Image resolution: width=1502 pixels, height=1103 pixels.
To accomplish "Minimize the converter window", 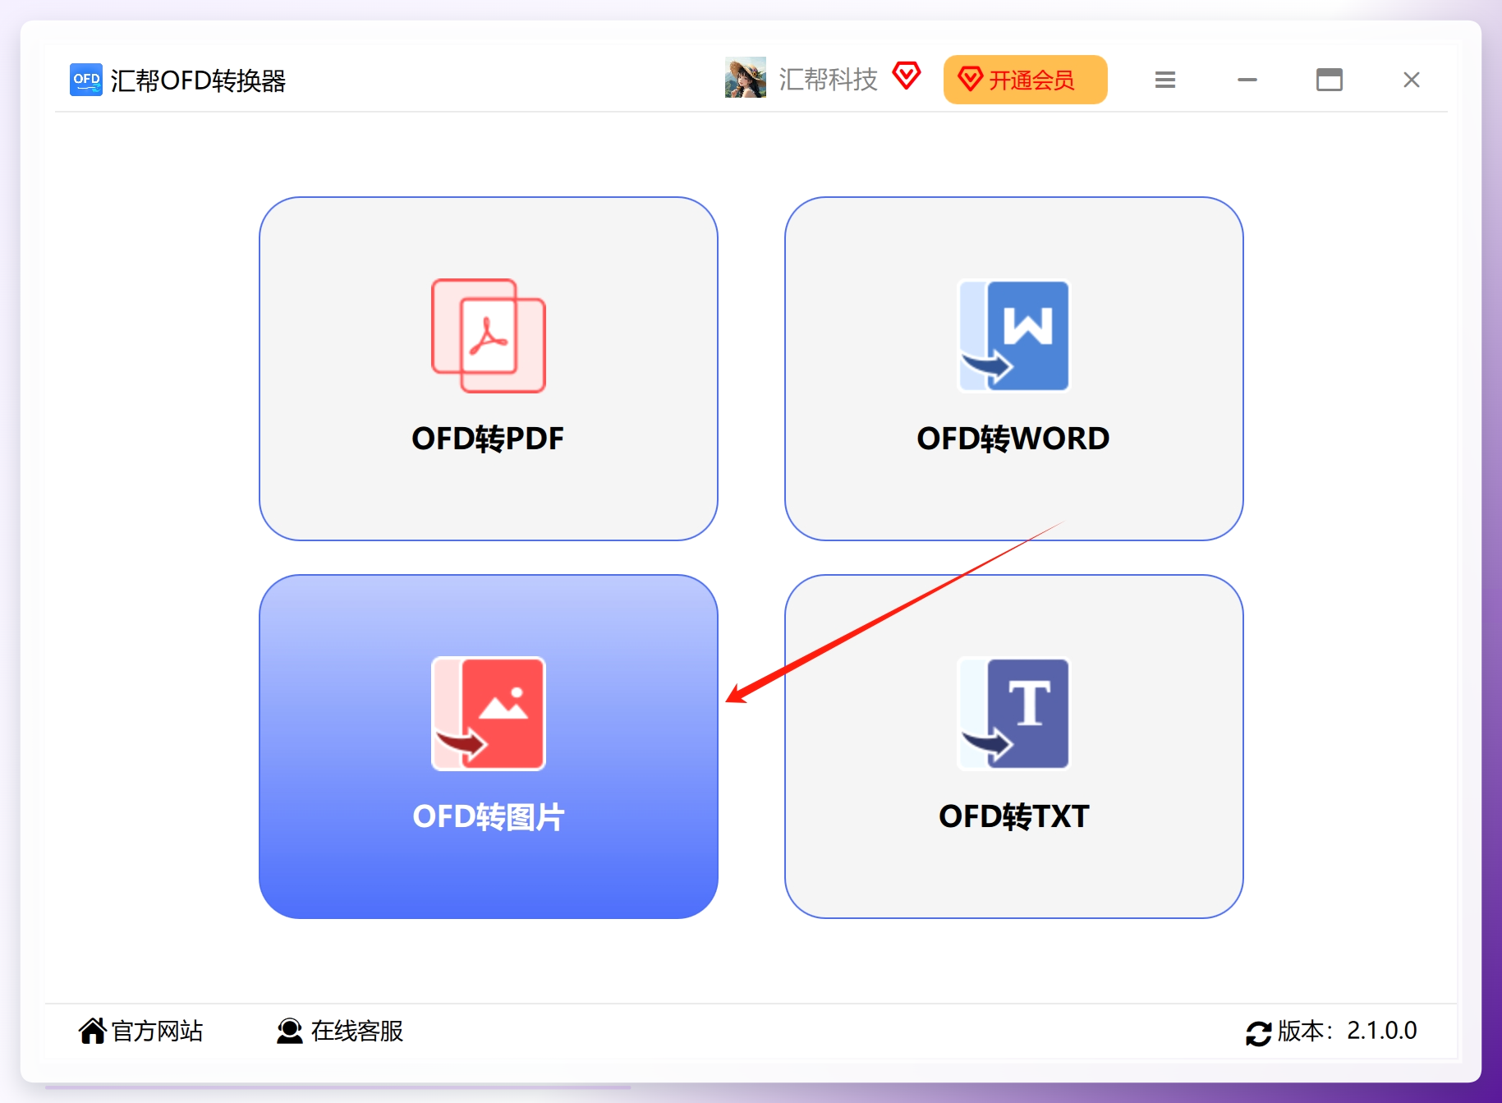I will point(1247,80).
